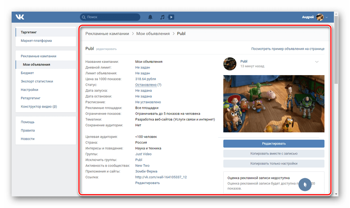350x208 pixels.
Task: Open Новости in sidebar
Action: point(46,139)
